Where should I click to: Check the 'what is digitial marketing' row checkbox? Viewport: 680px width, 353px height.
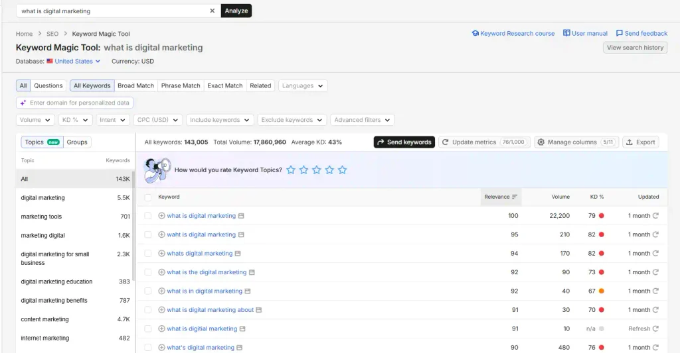[148, 328]
